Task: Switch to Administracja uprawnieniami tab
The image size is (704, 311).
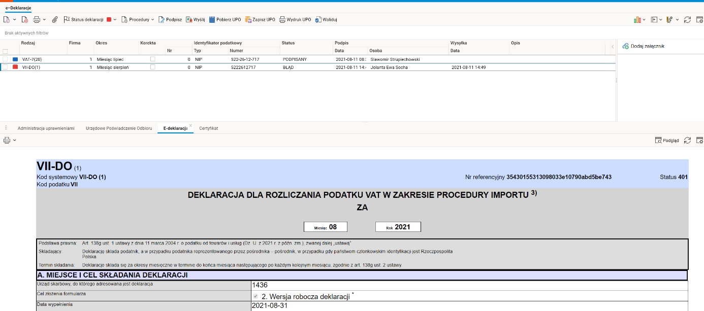Action: (46, 128)
